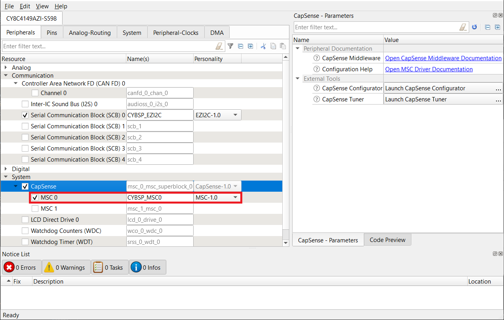Toggle the 0 Warnings filter
Image resolution: width=504 pixels, height=320 pixels.
(66, 268)
